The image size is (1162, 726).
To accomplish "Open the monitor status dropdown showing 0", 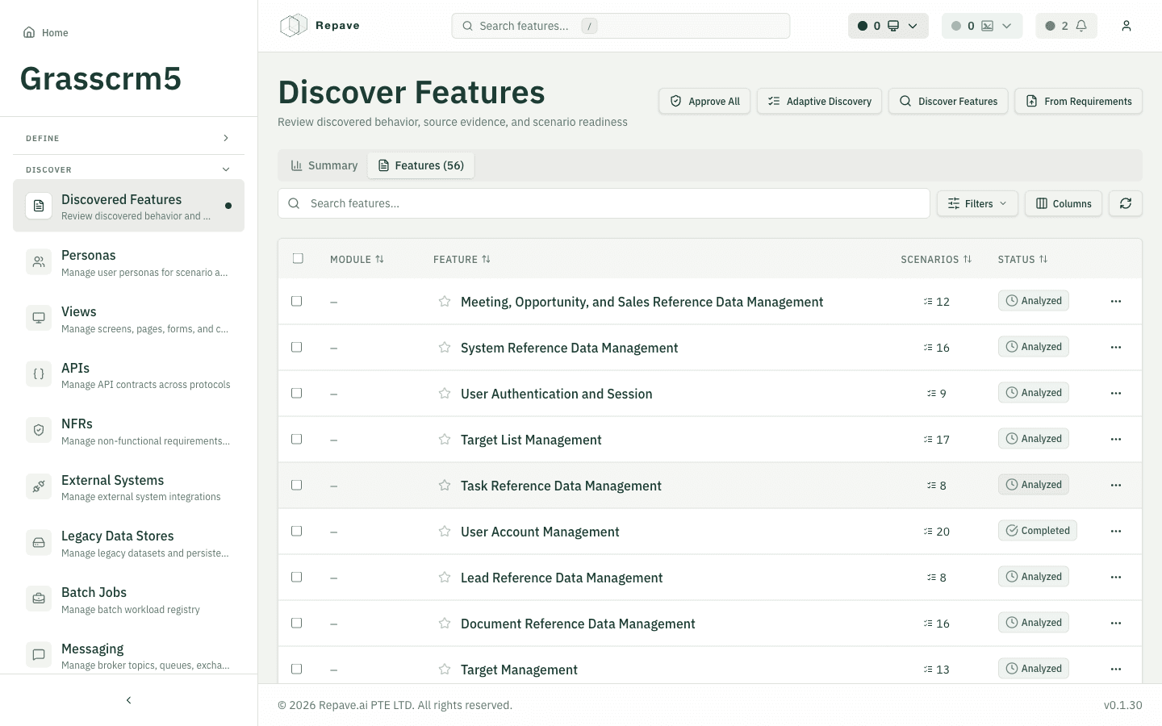I will point(888,26).
